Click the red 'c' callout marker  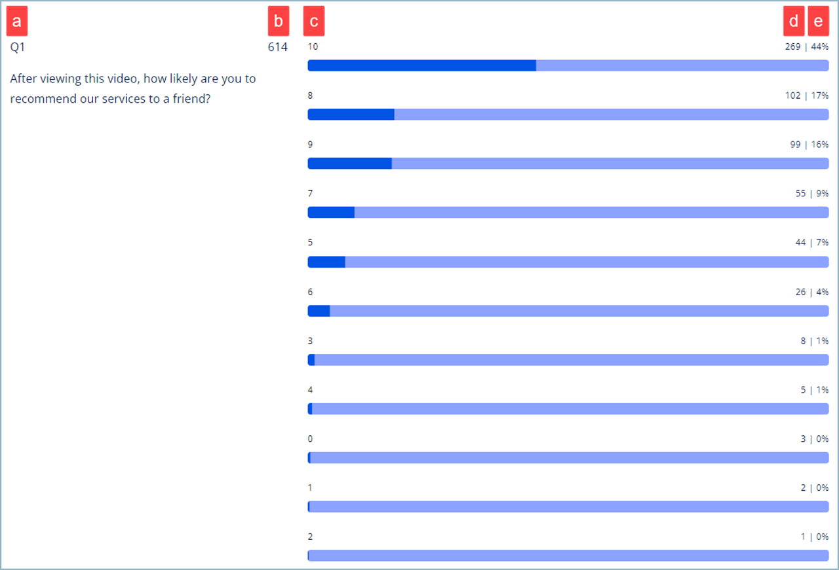tap(314, 22)
